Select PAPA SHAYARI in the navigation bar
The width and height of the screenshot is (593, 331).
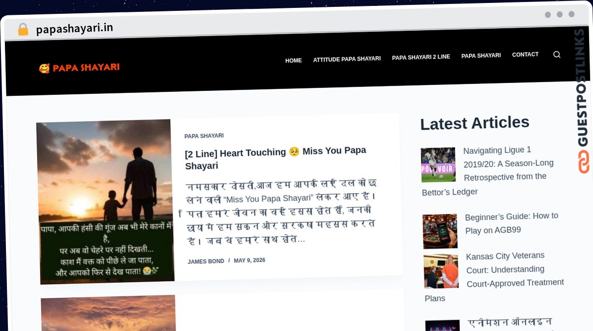pyautogui.click(x=481, y=56)
